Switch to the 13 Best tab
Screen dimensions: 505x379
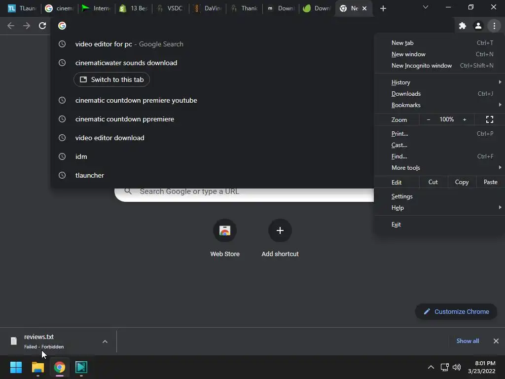[133, 8]
